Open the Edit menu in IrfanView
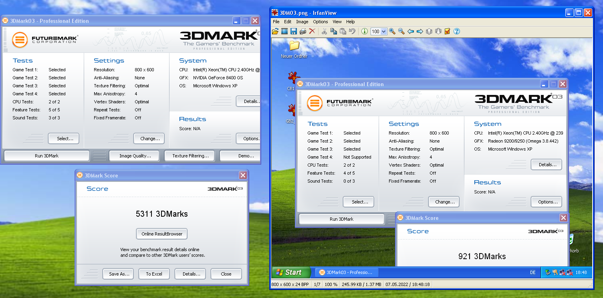603x298 pixels. (x=288, y=22)
